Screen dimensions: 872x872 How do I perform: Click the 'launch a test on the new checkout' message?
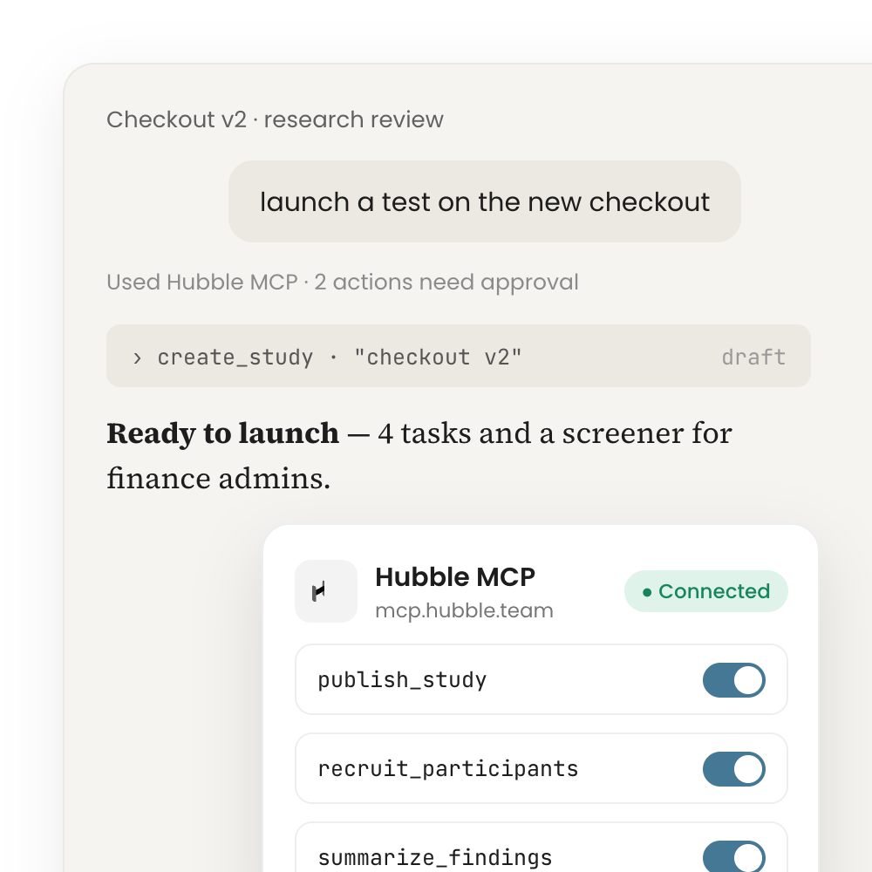tap(484, 201)
